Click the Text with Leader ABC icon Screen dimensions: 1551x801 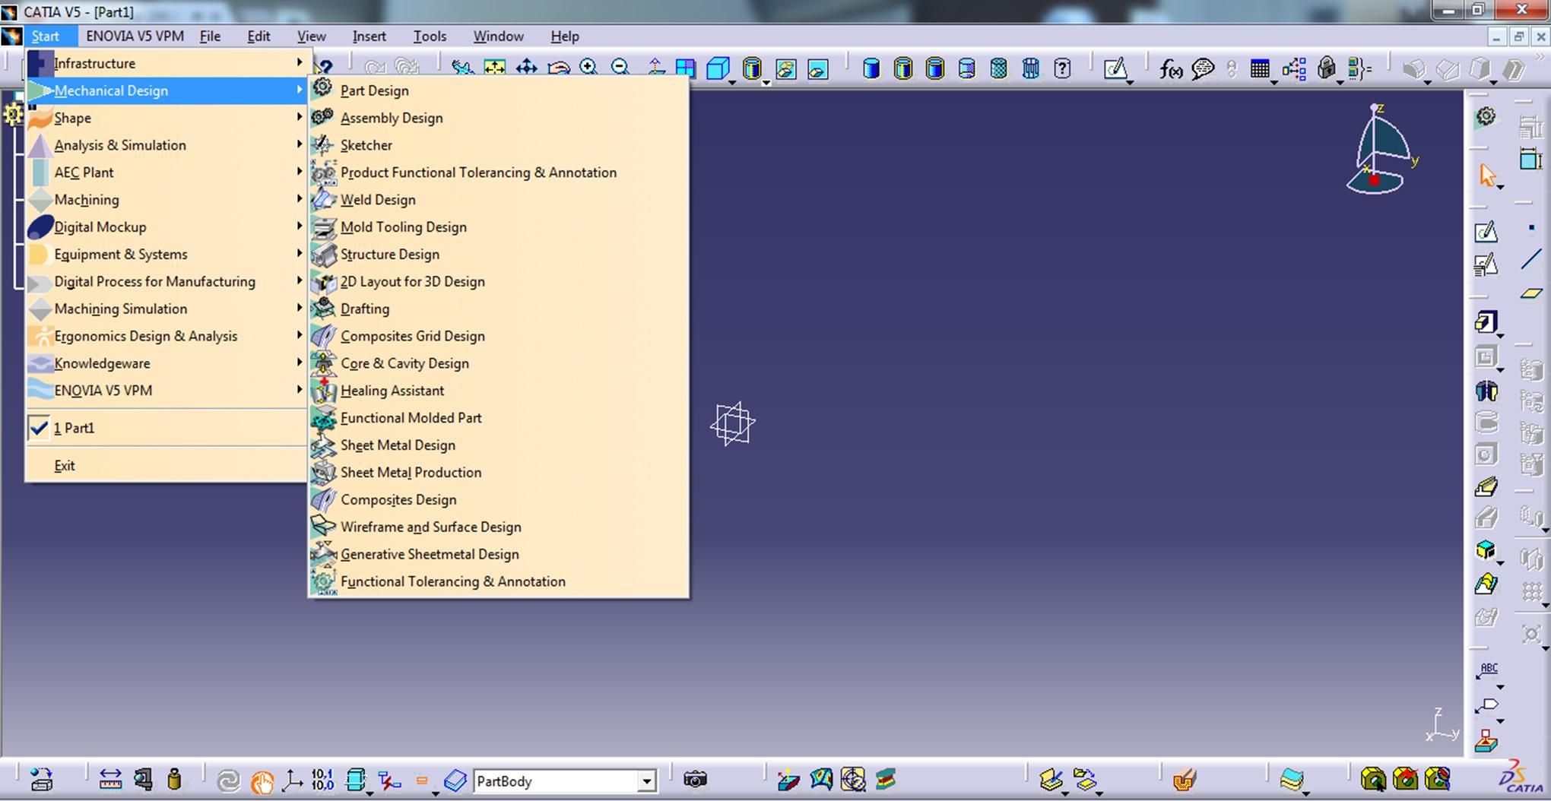tap(1488, 670)
